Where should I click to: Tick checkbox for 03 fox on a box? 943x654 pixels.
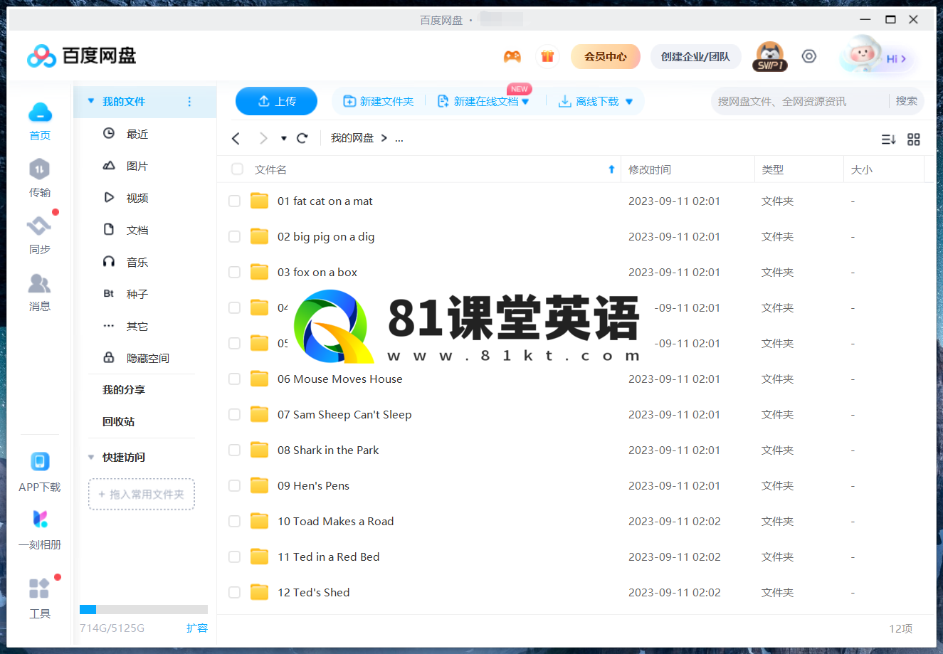[234, 273]
